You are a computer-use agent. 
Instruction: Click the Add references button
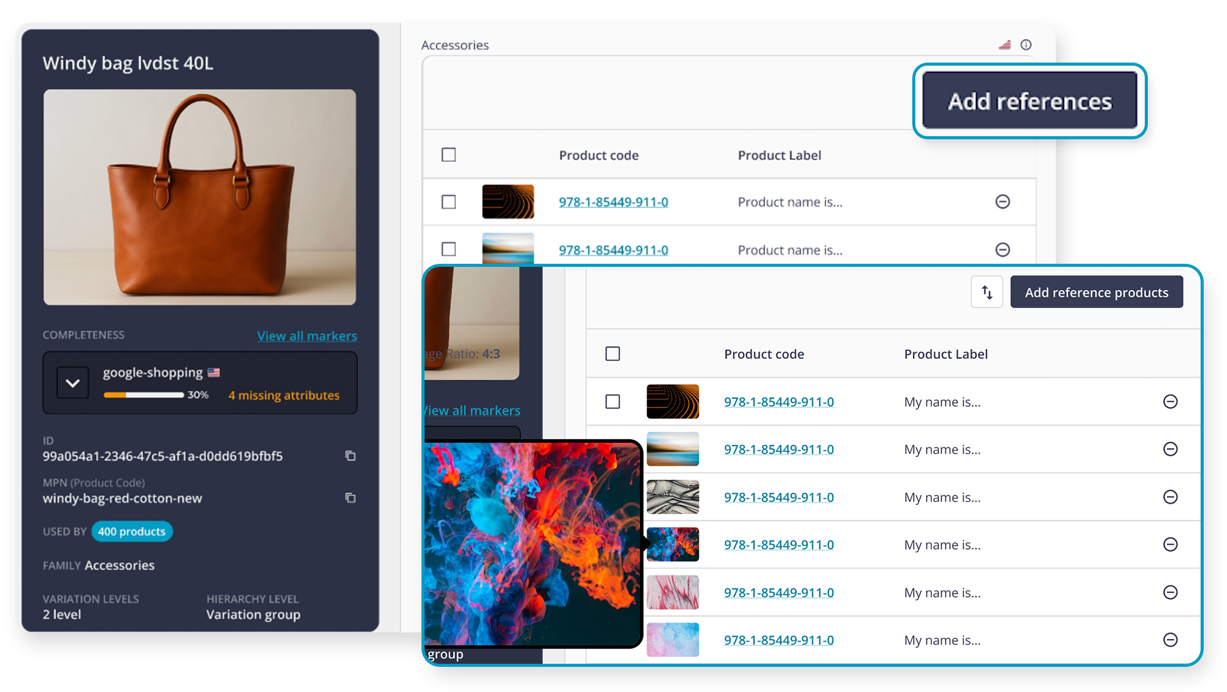click(x=1029, y=101)
